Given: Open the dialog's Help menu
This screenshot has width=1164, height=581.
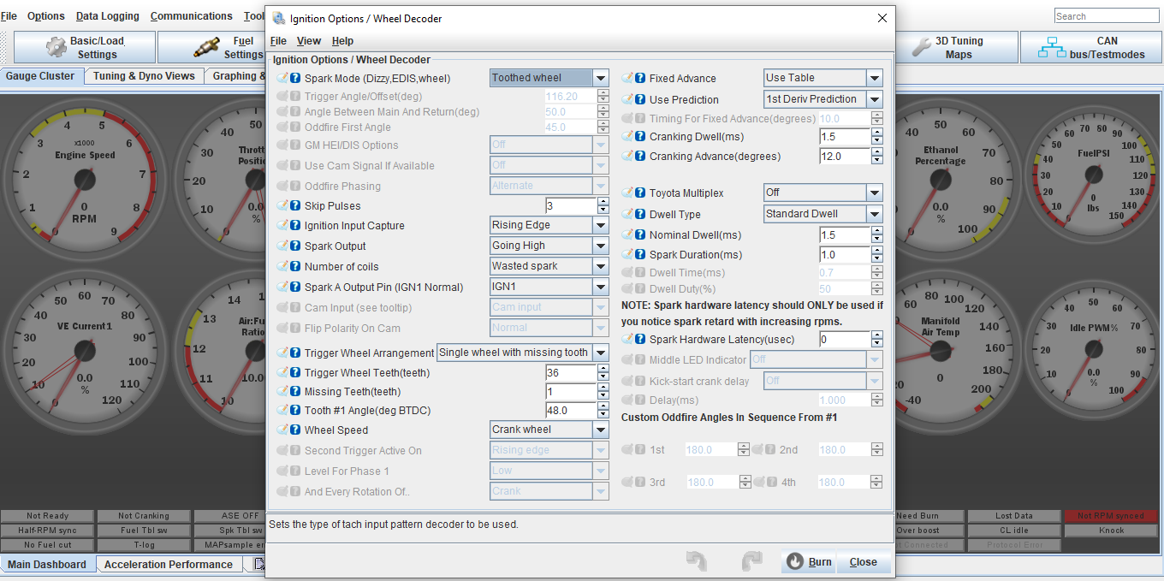Looking at the screenshot, I should tap(342, 41).
